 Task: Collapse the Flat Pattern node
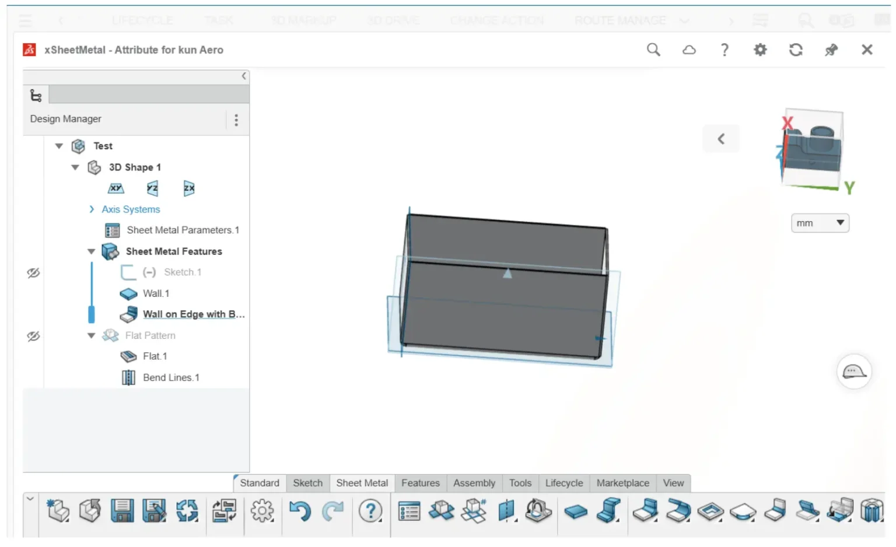(x=91, y=335)
